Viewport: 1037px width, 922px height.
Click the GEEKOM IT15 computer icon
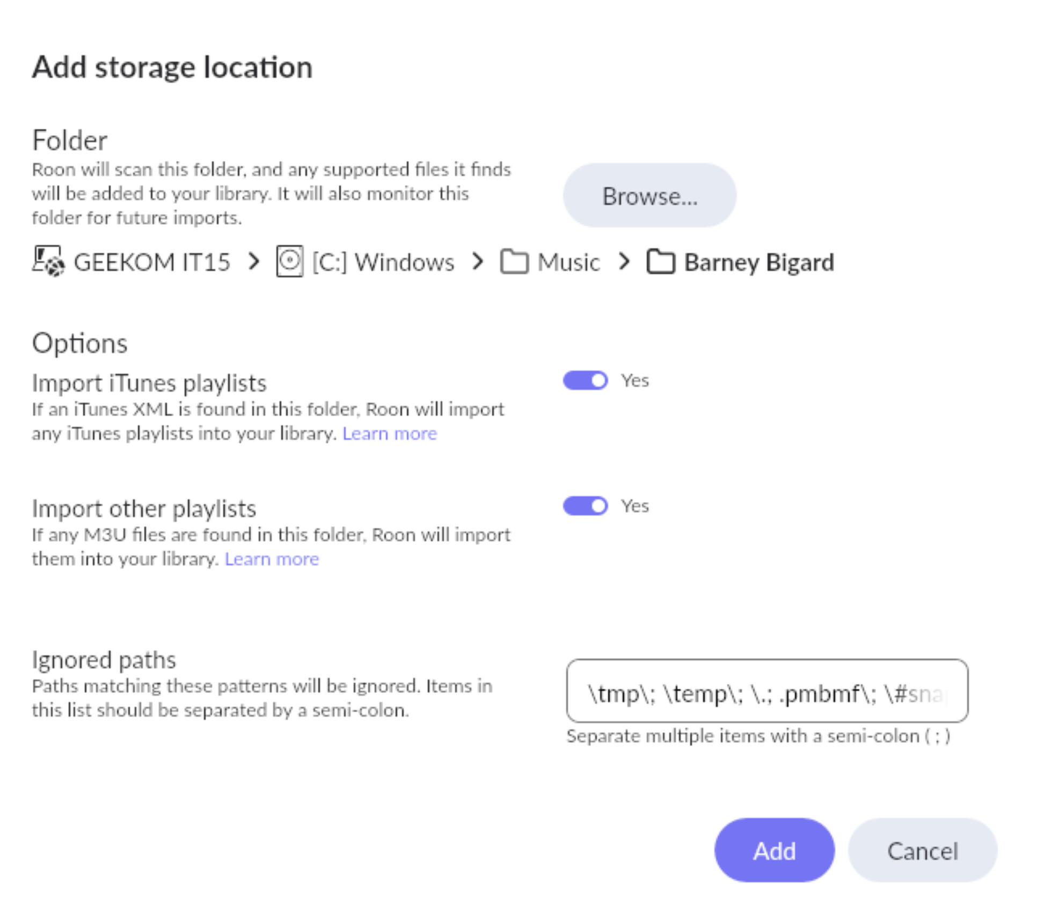pyautogui.click(x=48, y=261)
